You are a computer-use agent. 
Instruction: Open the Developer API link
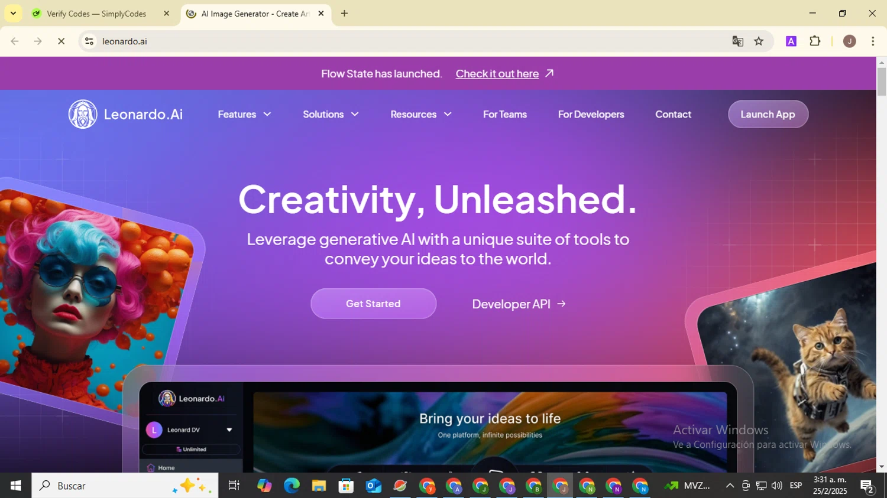click(519, 304)
